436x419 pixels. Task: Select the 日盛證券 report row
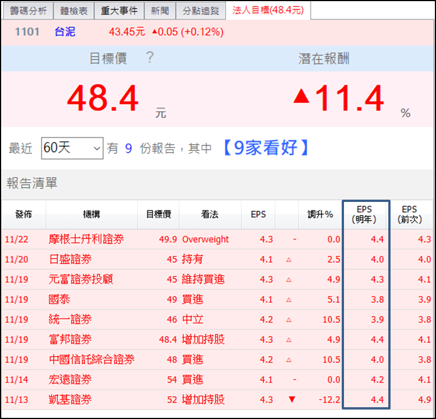click(x=217, y=259)
